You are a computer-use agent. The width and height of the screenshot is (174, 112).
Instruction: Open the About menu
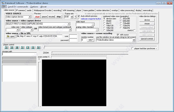(43, 7)
